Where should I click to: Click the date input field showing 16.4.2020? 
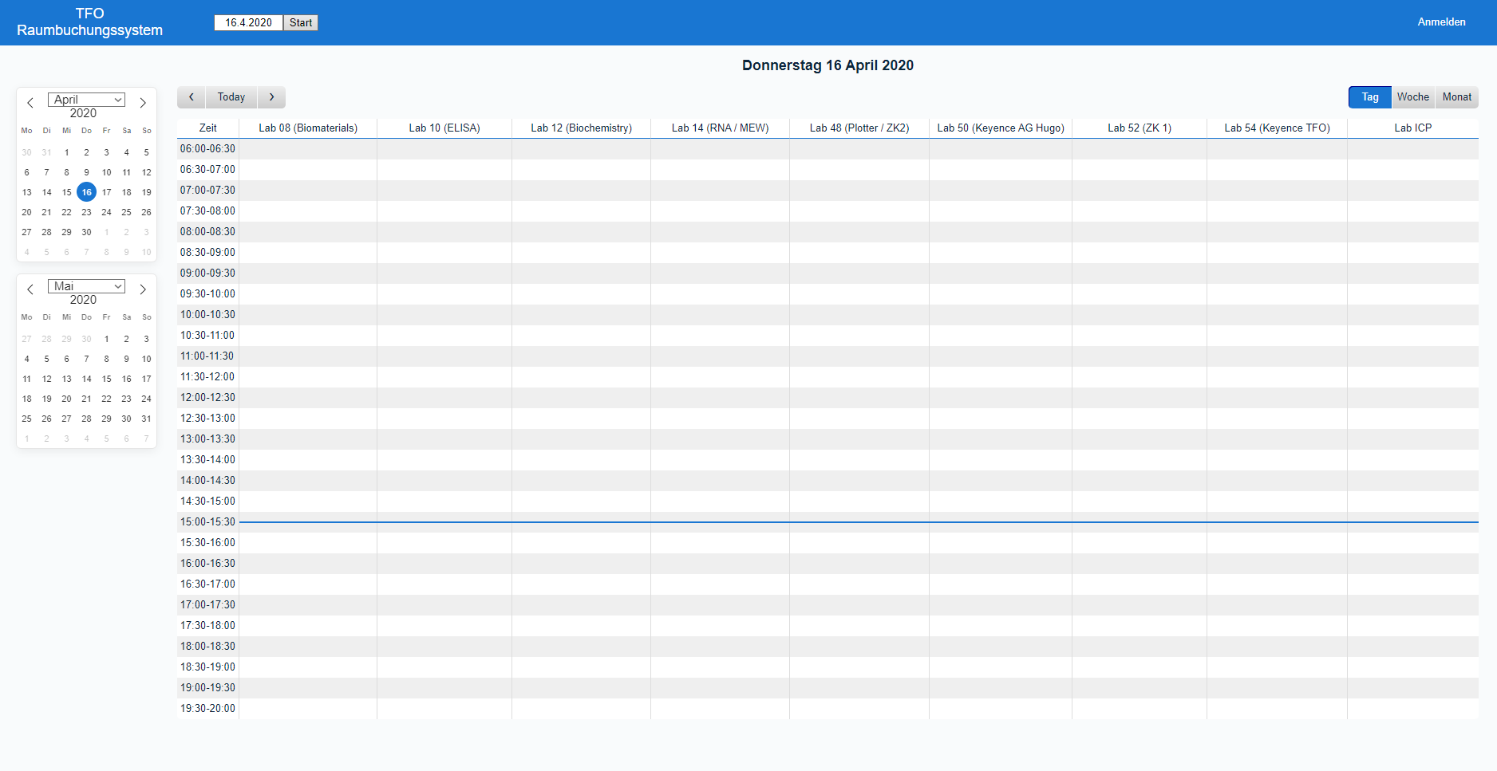[x=248, y=23]
